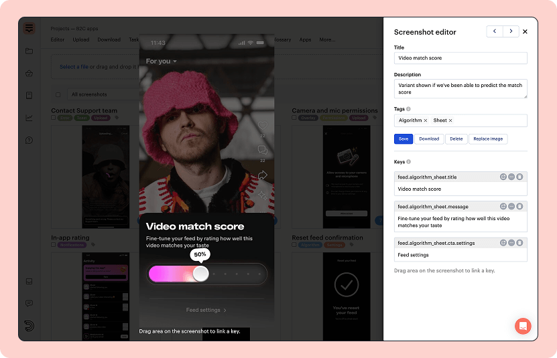The width and height of the screenshot is (557, 358).
Task: Click the Error tag under Contact Support
Action: click(x=65, y=118)
